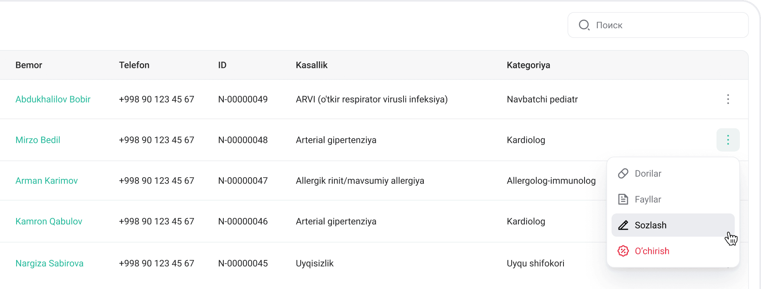The image size is (761, 289).
Task: Click the red O'chirish delete icon
Action: click(x=623, y=251)
